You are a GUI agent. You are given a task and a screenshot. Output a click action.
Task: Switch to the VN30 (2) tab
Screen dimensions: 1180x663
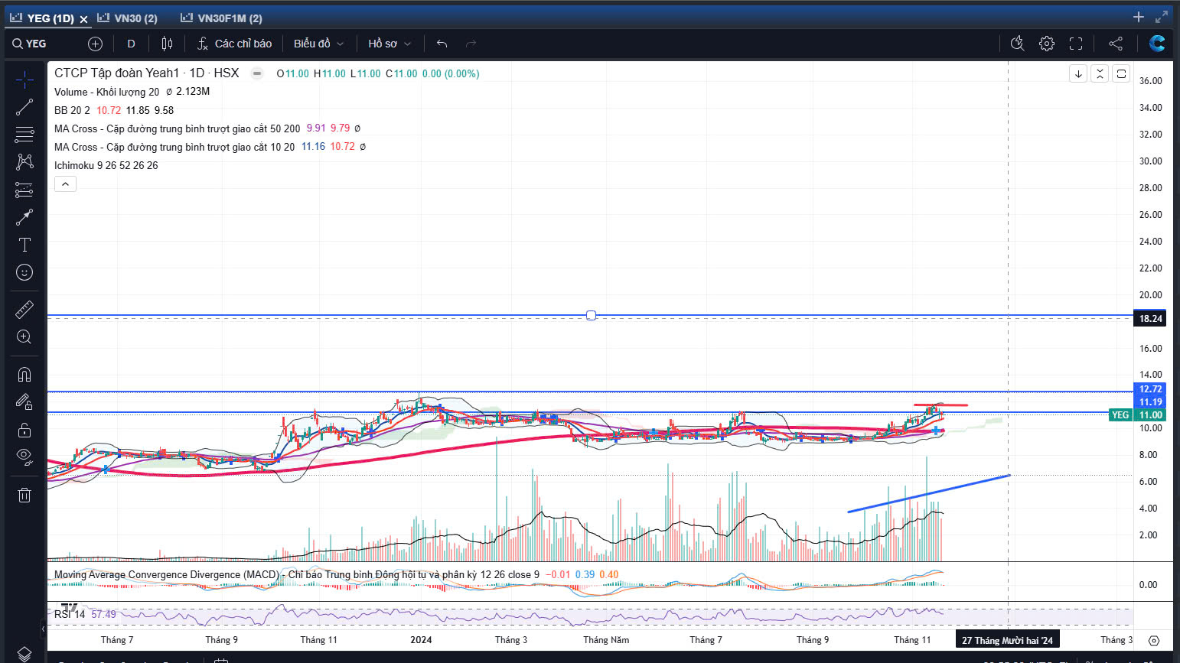127,18
